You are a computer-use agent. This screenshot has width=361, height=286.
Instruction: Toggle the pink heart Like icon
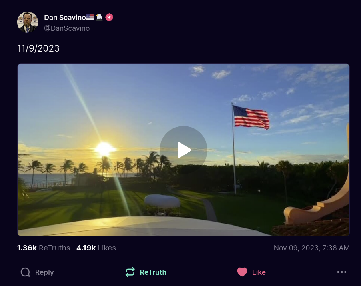point(242,272)
